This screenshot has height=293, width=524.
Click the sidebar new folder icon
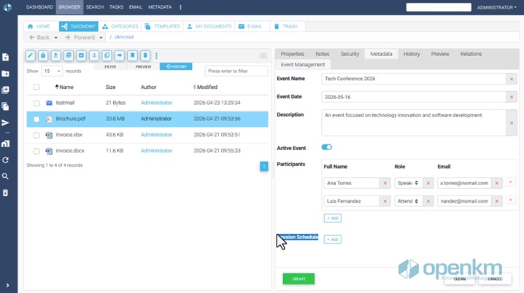coord(5,74)
